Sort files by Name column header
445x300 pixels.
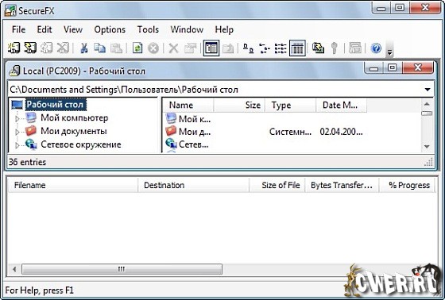click(x=188, y=106)
